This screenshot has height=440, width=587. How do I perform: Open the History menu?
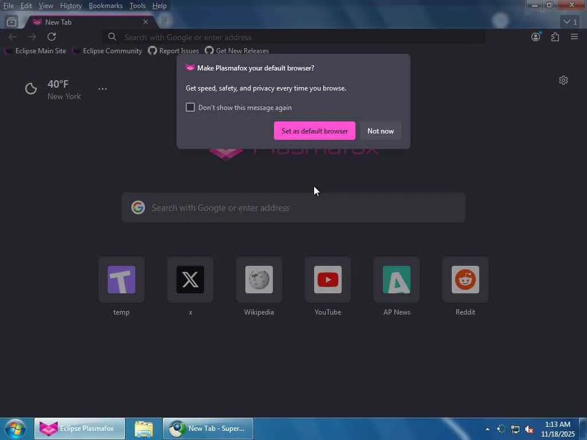pyautogui.click(x=71, y=6)
